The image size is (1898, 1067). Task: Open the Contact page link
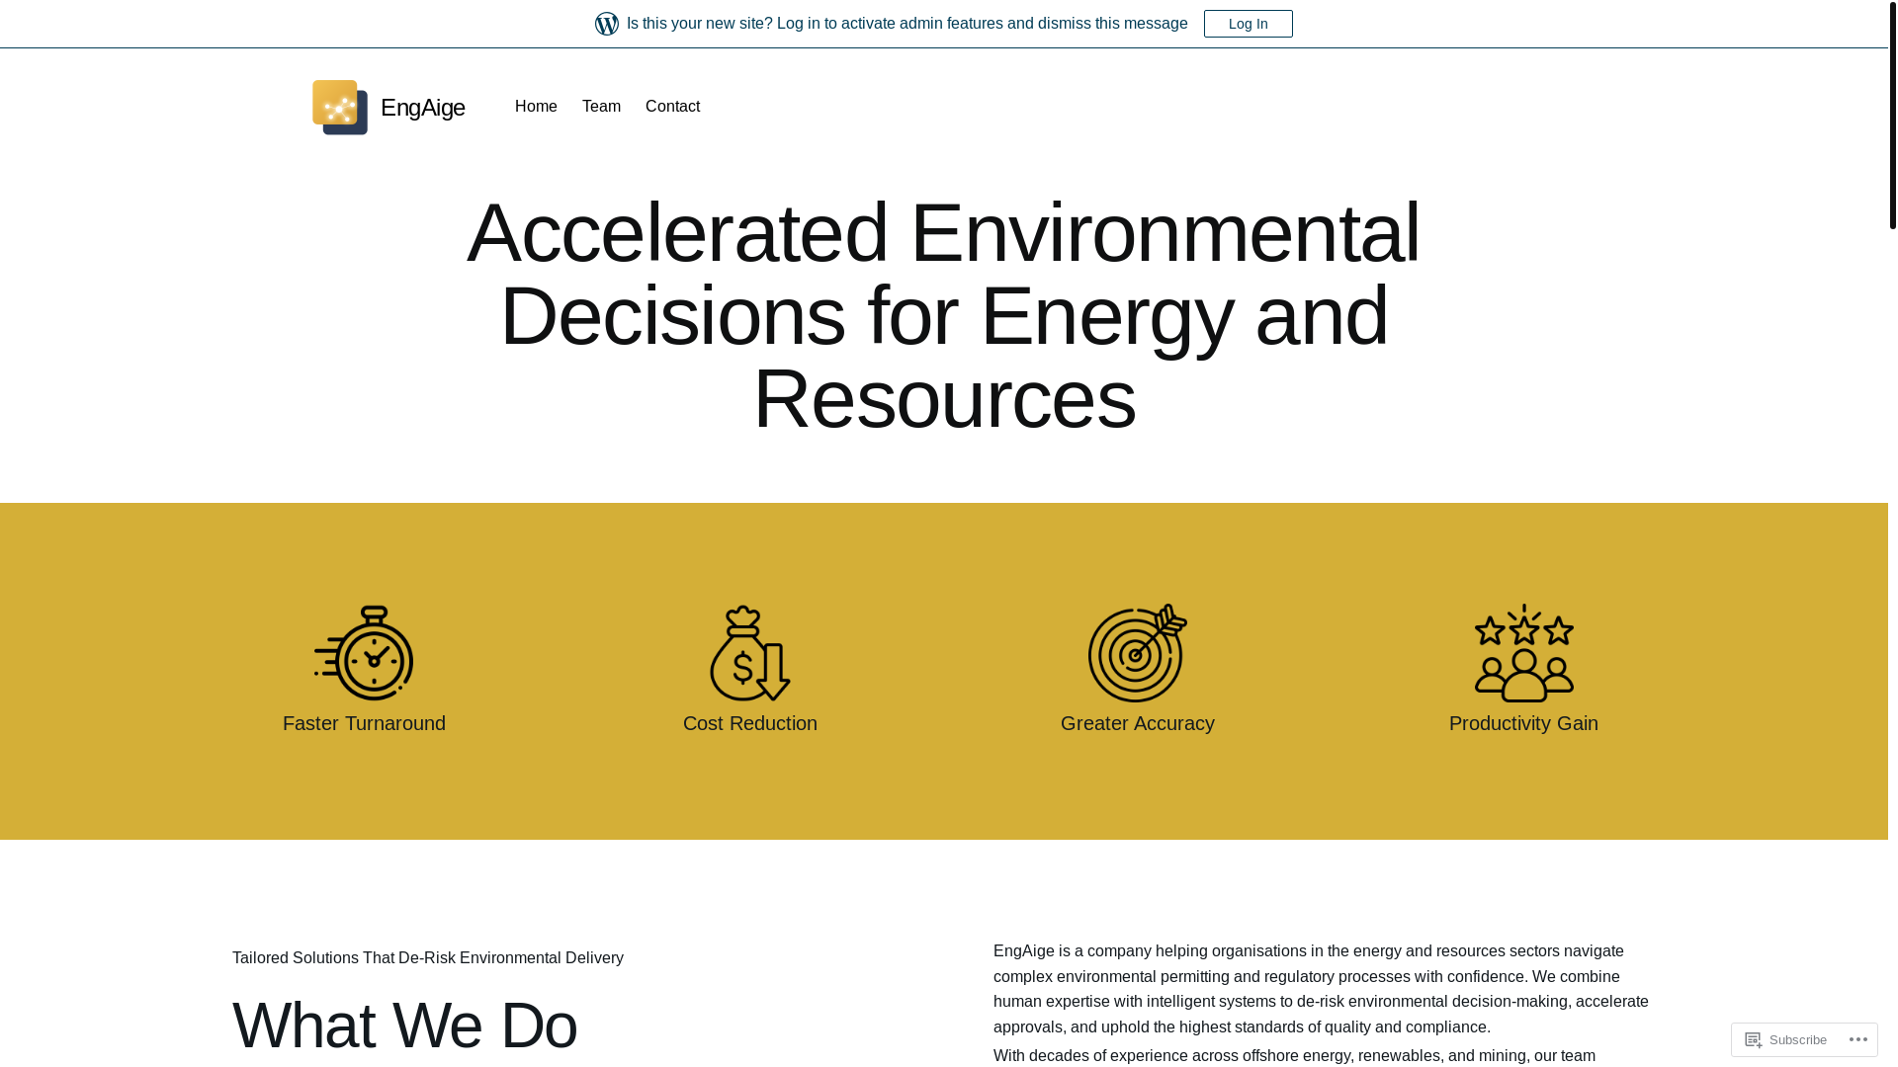point(672,107)
